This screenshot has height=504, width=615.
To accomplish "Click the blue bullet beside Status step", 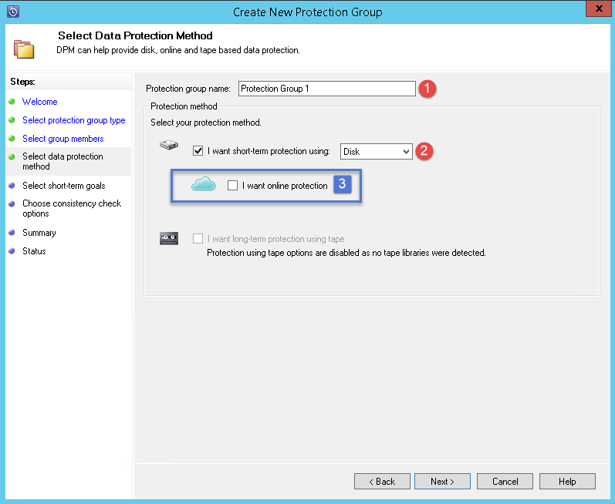I will coord(12,250).
